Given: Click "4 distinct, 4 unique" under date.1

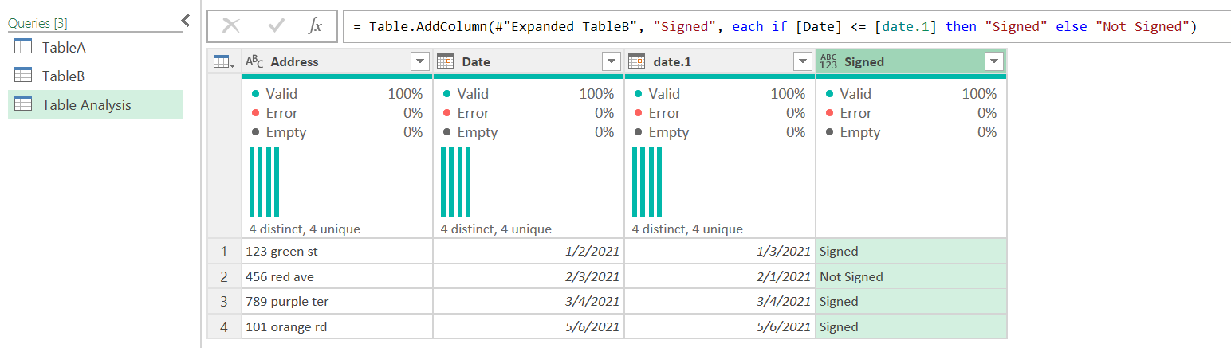Looking at the screenshot, I should (687, 229).
